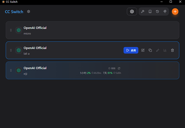Screen dimensions: 185x128
Task: Click OpenAI logo of the micro provider
Action: (x=19, y=30)
